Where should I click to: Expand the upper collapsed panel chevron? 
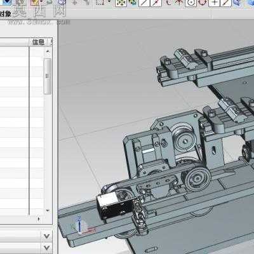tap(46, 236)
